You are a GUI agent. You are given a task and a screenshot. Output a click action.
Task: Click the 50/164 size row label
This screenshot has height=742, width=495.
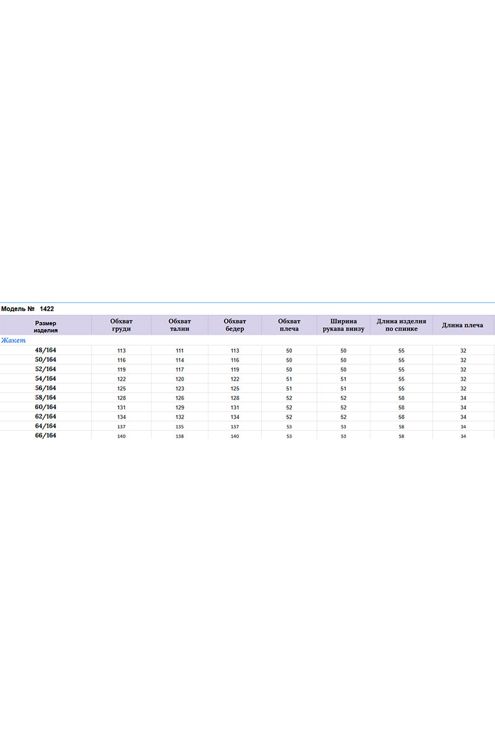(x=46, y=359)
